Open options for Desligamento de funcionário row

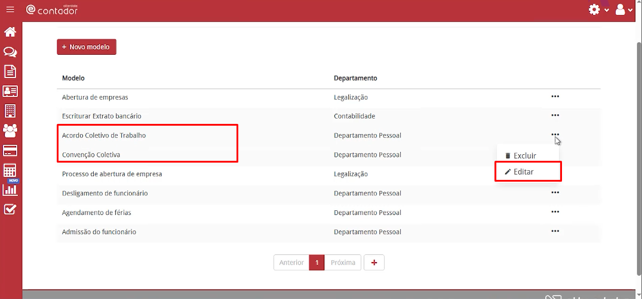[x=555, y=192]
